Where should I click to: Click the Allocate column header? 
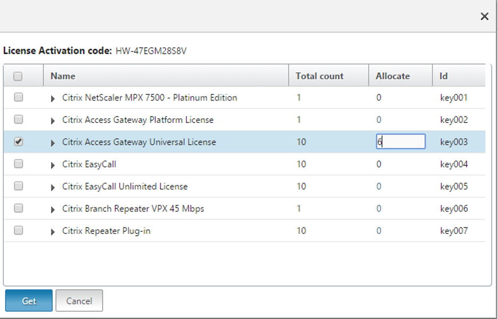(393, 76)
